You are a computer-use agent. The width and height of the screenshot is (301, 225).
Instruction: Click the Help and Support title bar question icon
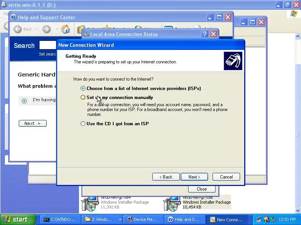(14, 17)
